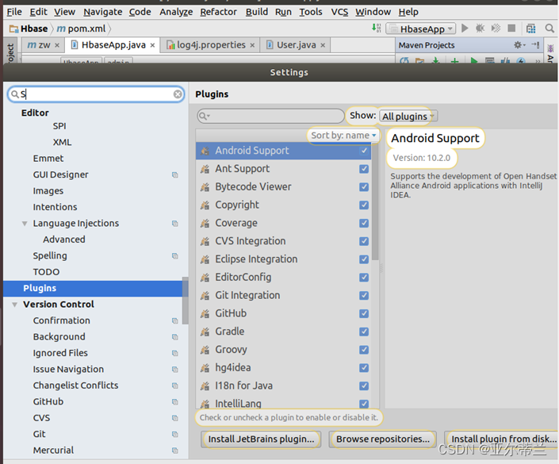Click per-project icon beside Mercurial
559x464 pixels.
175,451
